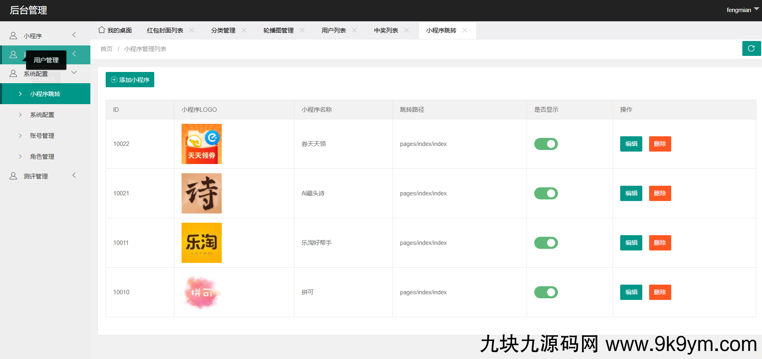The width and height of the screenshot is (762, 359).
Task: Expand the 测评管理 sidebar chevron
Action: 74,175
